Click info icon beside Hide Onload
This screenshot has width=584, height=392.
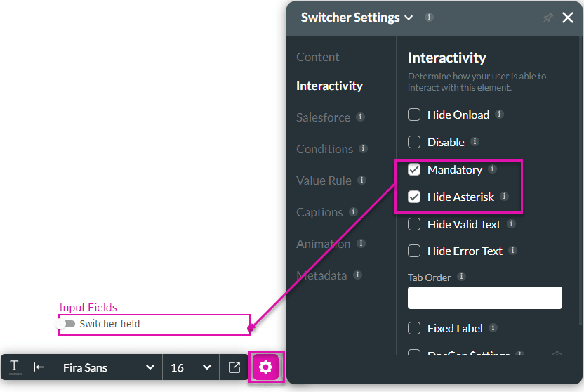(499, 114)
